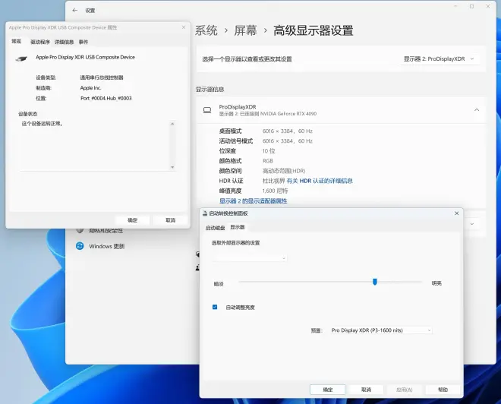Image resolution: width=501 pixels, height=404 pixels.
Task: Click the device status text box
Action: (x=97, y=146)
